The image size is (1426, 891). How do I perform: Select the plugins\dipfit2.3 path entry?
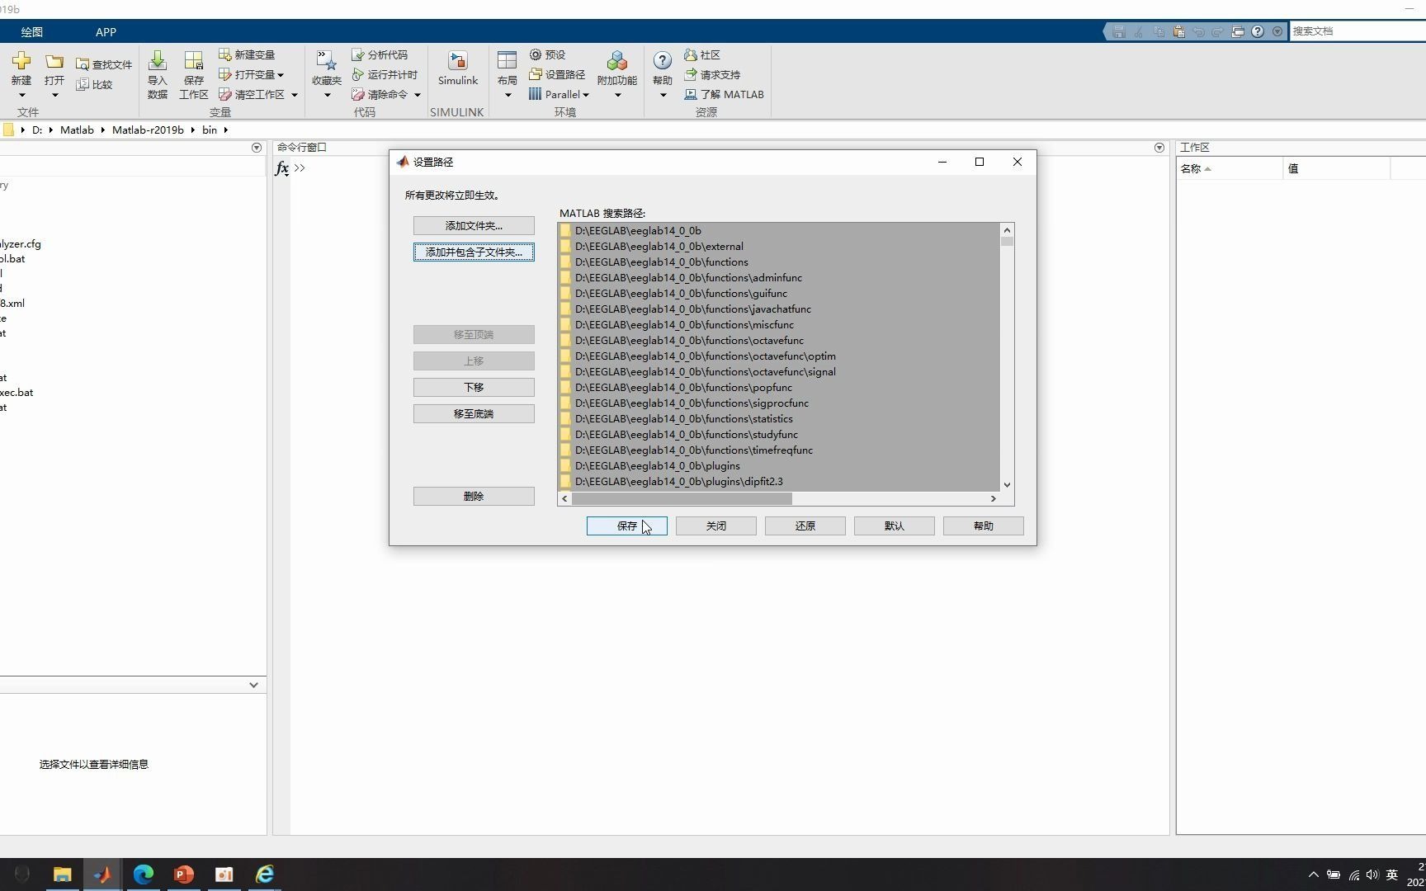[x=779, y=482]
